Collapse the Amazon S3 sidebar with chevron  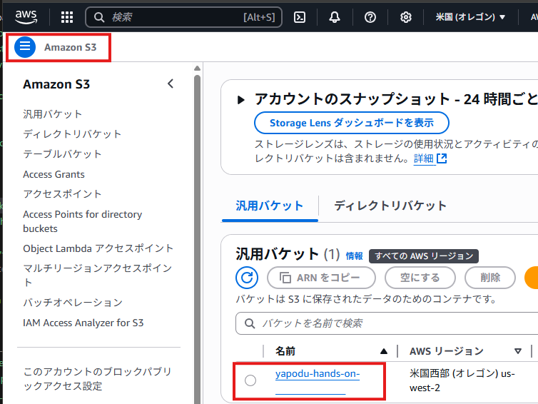tap(171, 84)
